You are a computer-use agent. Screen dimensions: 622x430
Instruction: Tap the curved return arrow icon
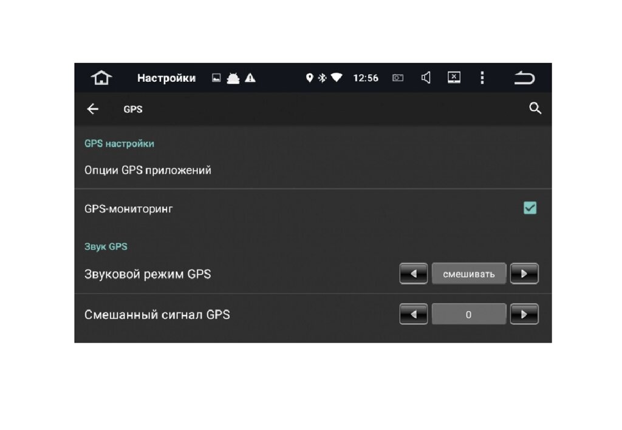point(524,78)
